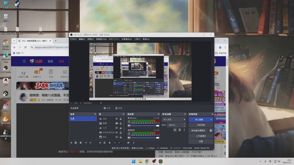The image size is (294, 165).
Task: Reload the Douyu page in Chrome
Action: point(25,47)
